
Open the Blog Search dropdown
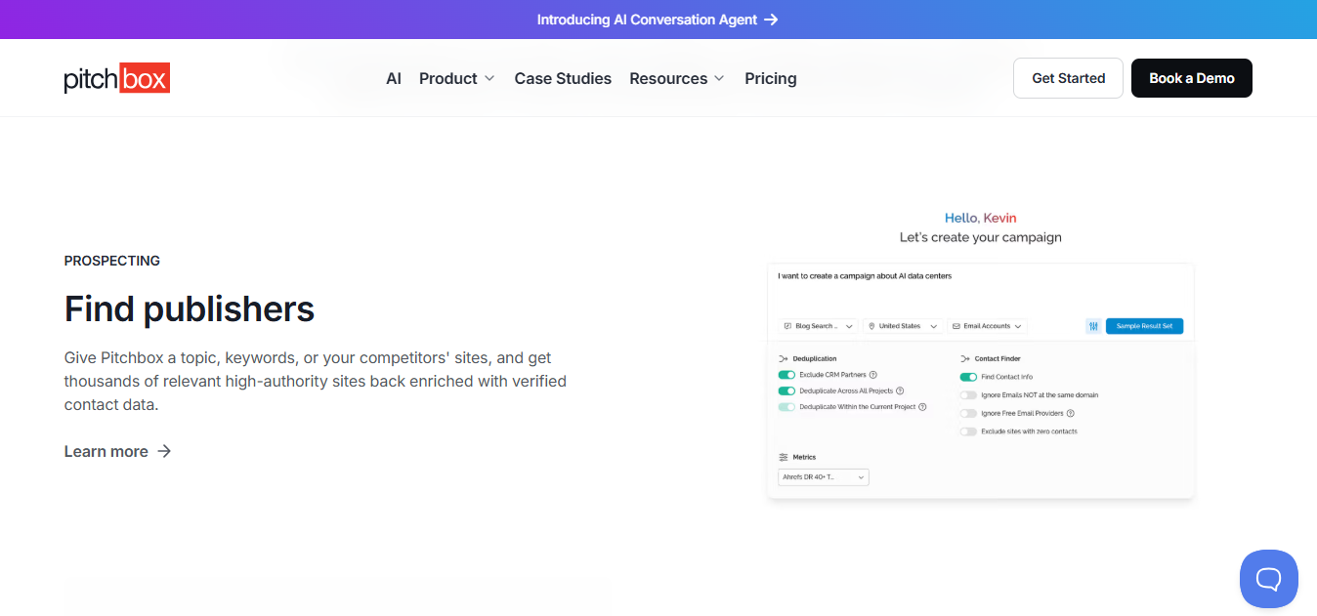[819, 326]
